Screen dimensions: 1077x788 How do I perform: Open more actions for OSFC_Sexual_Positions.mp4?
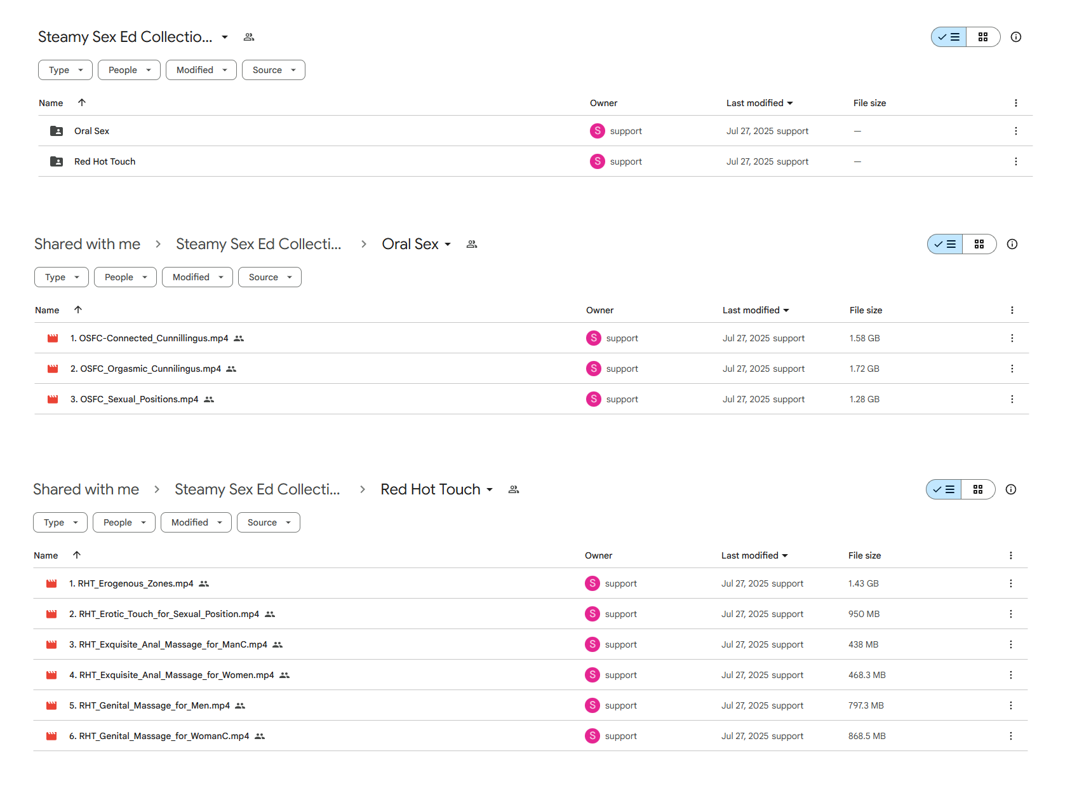tap(1012, 399)
